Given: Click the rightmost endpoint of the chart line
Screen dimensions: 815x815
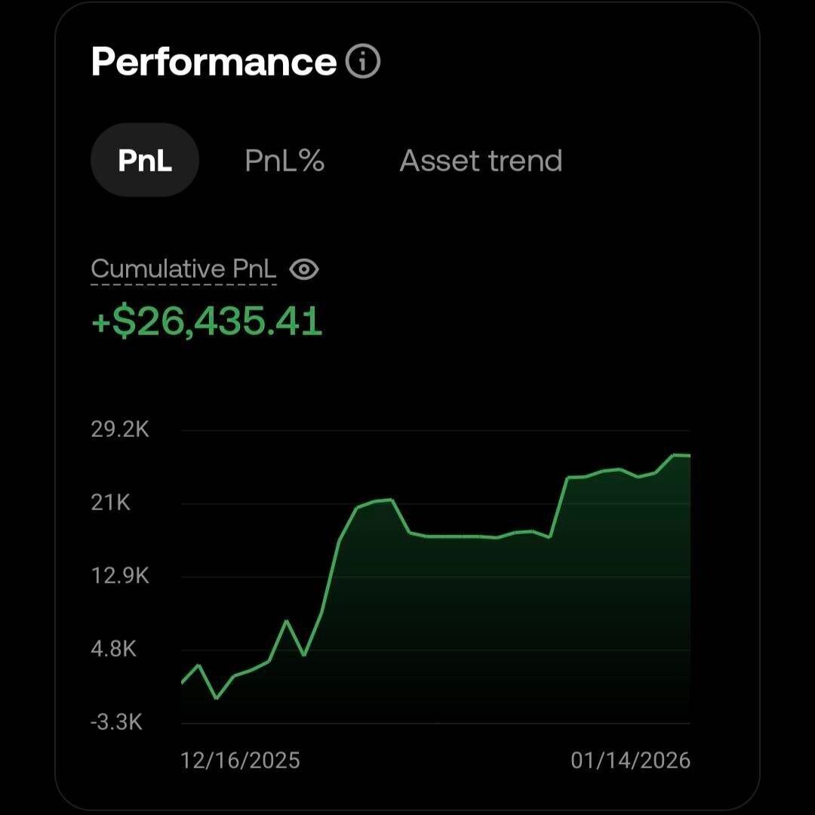Looking at the screenshot, I should (x=690, y=456).
